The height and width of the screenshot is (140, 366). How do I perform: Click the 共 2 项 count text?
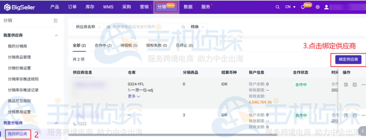pyautogui.click(x=78, y=59)
